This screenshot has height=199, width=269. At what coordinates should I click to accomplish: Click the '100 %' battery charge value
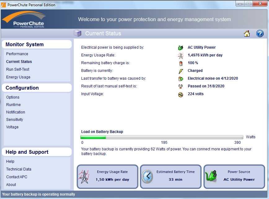pos(193,63)
